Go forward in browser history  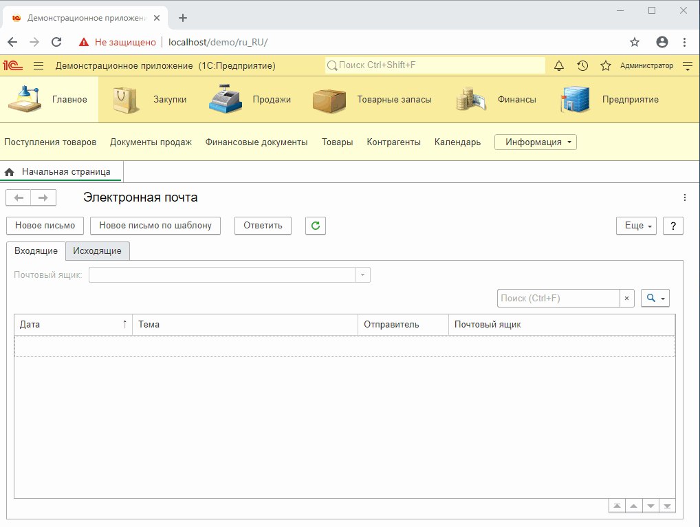pos(34,42)
